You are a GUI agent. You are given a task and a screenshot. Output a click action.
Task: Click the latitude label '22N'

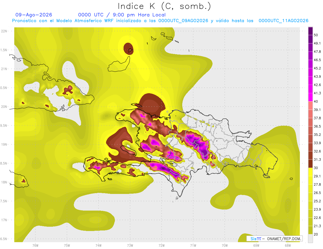4,31
